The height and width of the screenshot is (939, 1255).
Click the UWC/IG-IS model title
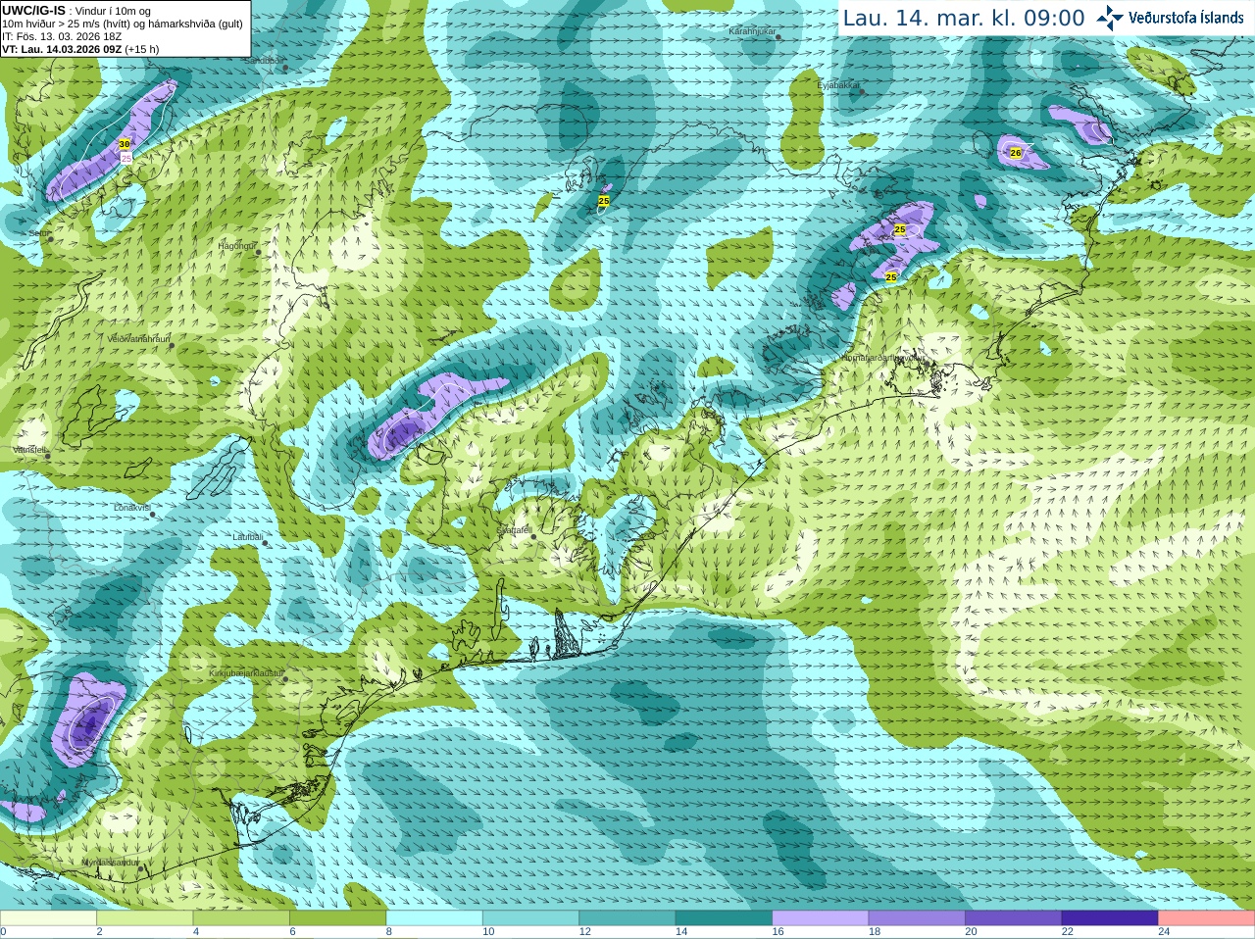point(33,11)
